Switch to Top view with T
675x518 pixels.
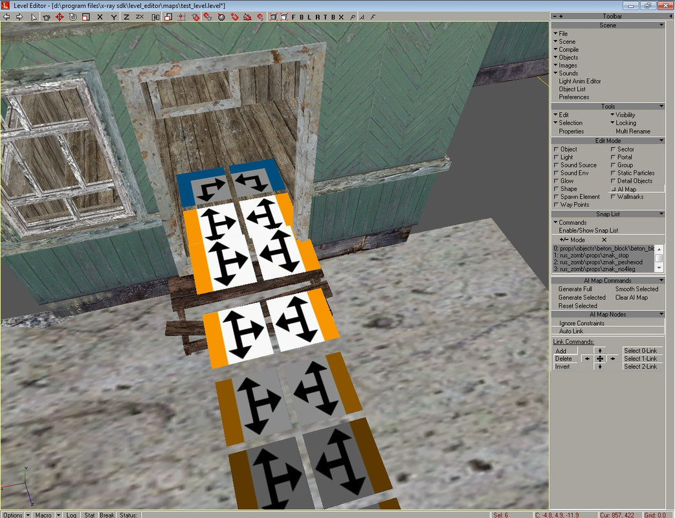pyautogui.click(x=325, y=17)
